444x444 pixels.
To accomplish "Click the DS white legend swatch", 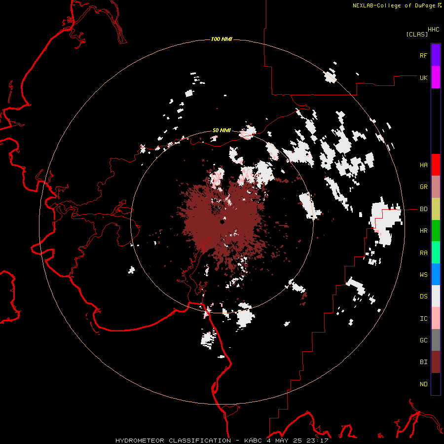I will pos(436,296).
